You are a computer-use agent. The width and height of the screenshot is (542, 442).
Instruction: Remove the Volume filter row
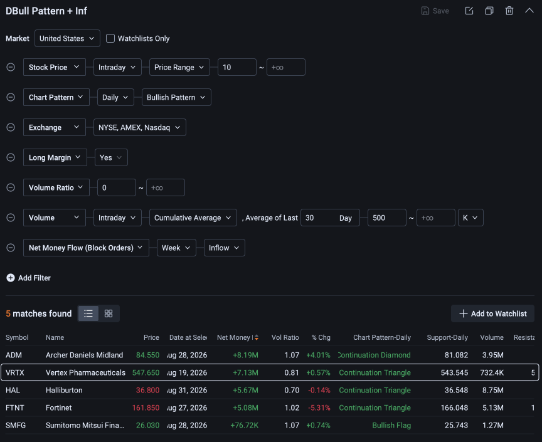[11, 218]
